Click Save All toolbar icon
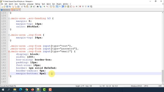Viewport: 164px width, 92px height. pos(10,7)
